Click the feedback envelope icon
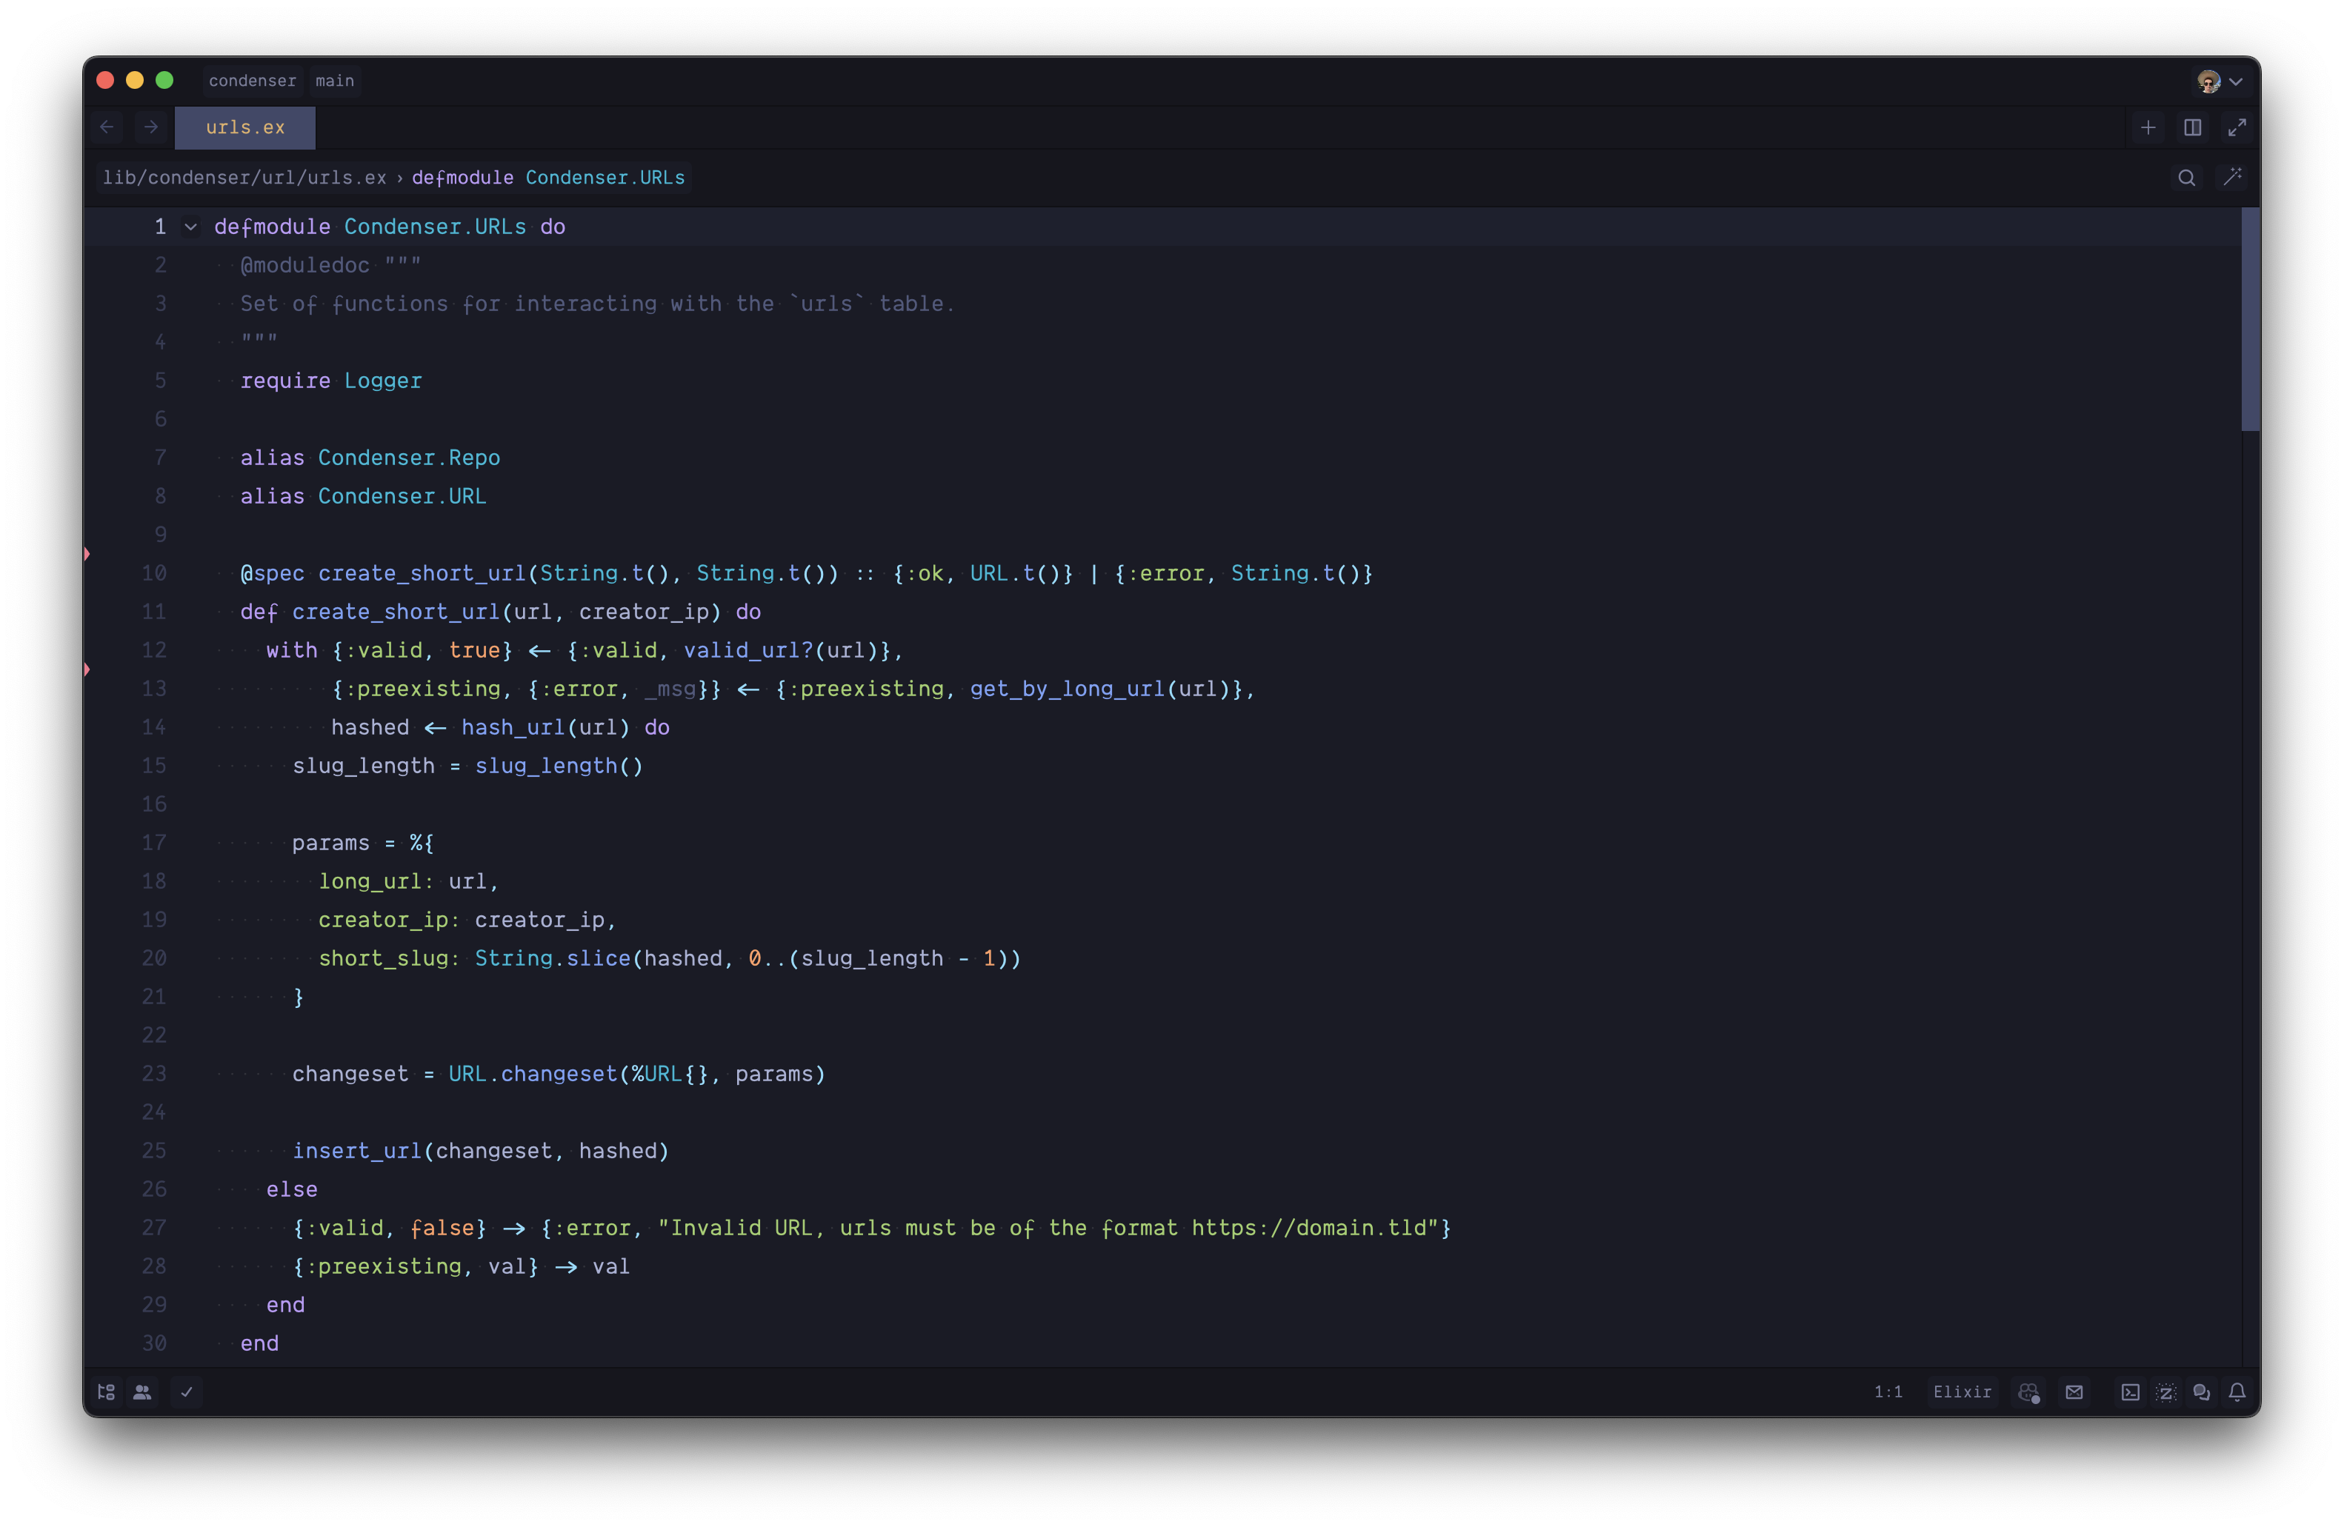The height and width of the screenshot is (1527, 2344). (x=2074, y=1391)
